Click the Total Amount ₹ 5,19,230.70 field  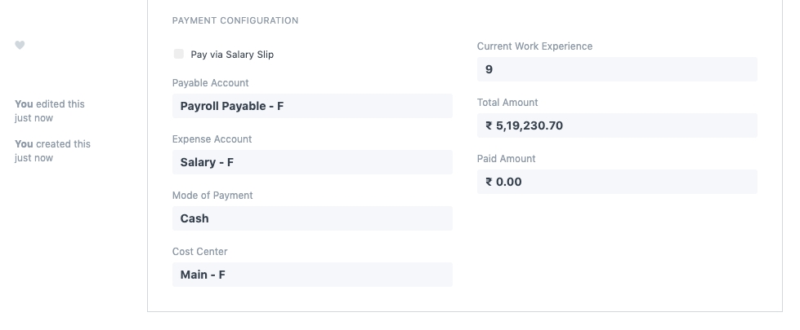click(x=616, y=125)
